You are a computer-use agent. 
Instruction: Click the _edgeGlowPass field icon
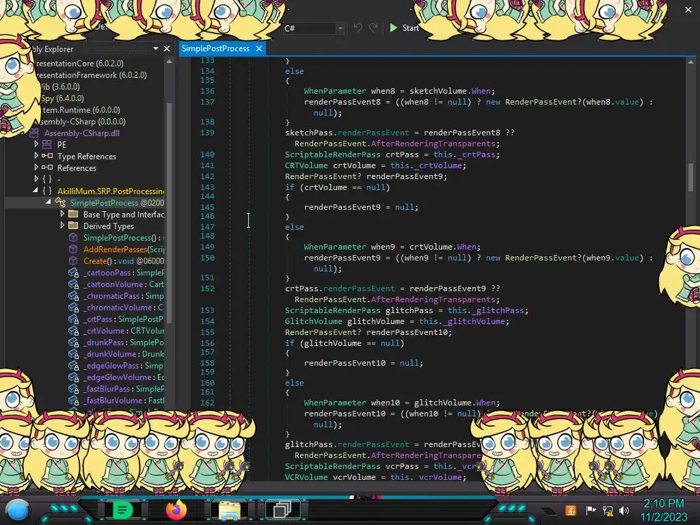click(x=74, y=366)
